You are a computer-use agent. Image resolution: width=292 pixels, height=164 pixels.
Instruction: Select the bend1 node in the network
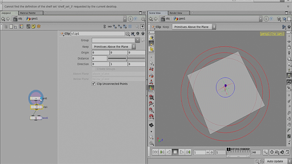(x=36, y=118)
